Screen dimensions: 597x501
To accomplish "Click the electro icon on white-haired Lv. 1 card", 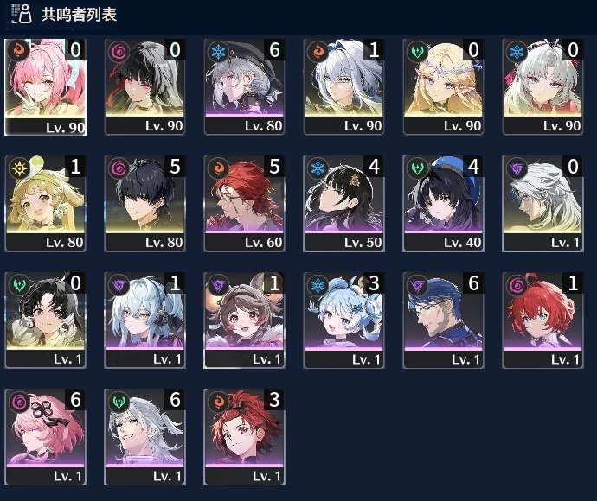I will (x=517, y=168).
